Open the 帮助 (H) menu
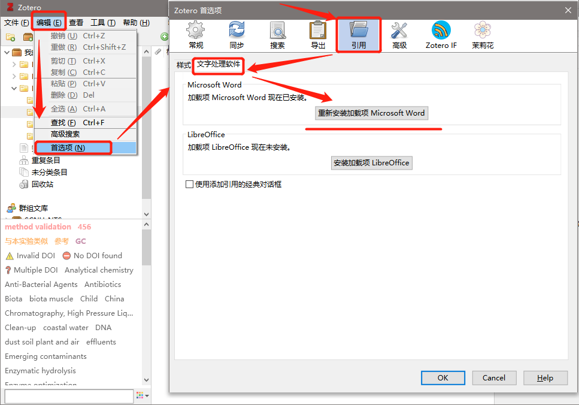Viewport: 579px width, 405px height. [x=137, y=23]
